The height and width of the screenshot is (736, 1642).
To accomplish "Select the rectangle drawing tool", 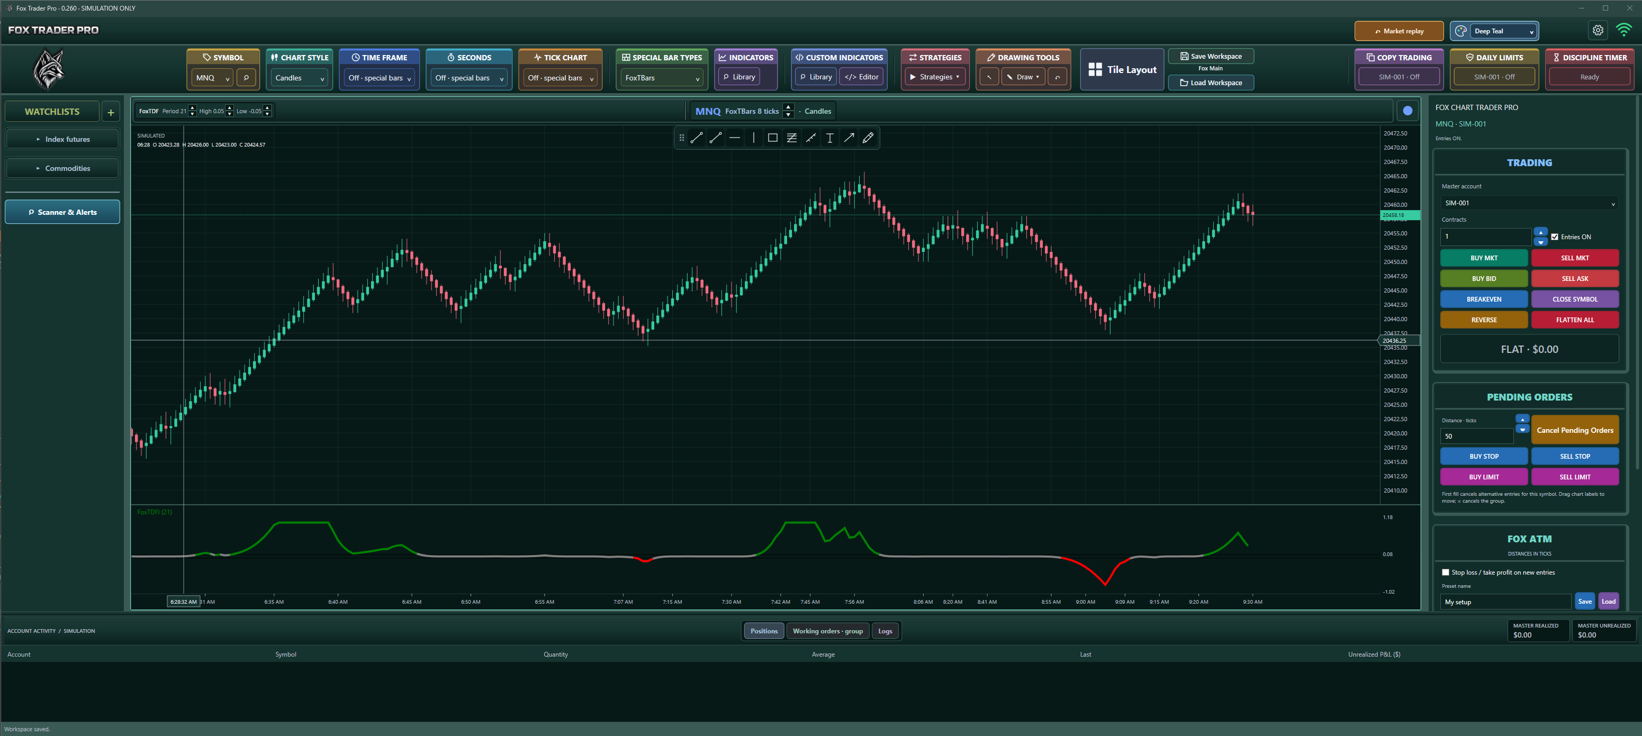I will click(772, 138).
